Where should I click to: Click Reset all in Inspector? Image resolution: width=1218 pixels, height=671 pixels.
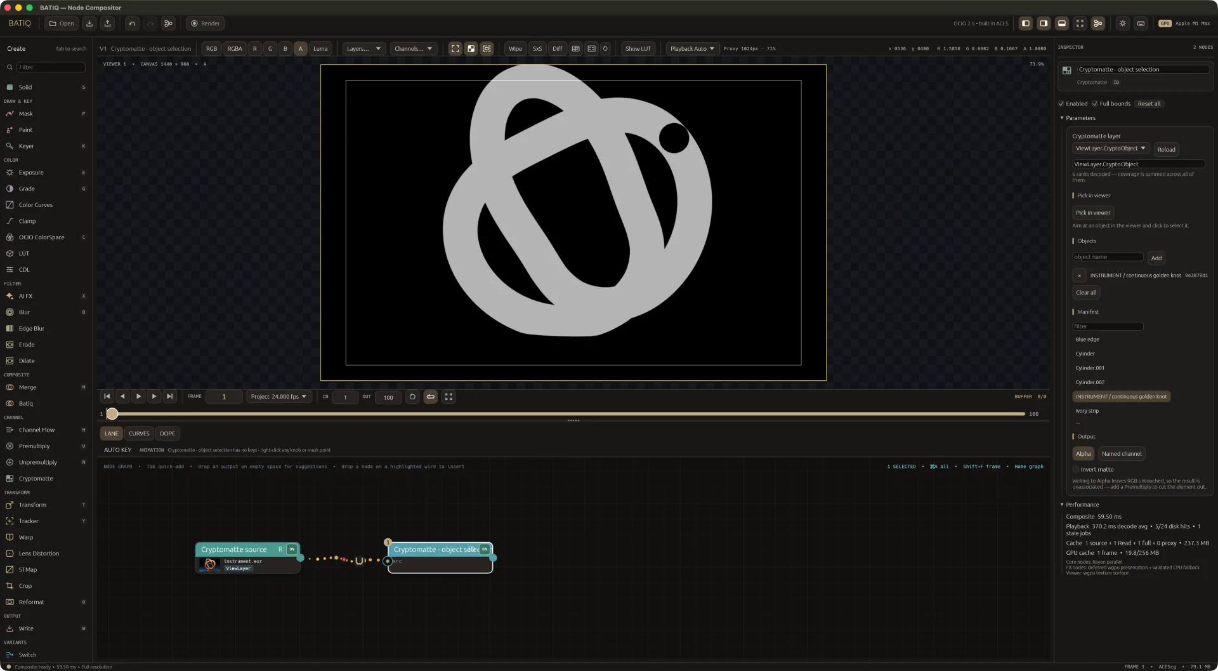[1149, 103]
